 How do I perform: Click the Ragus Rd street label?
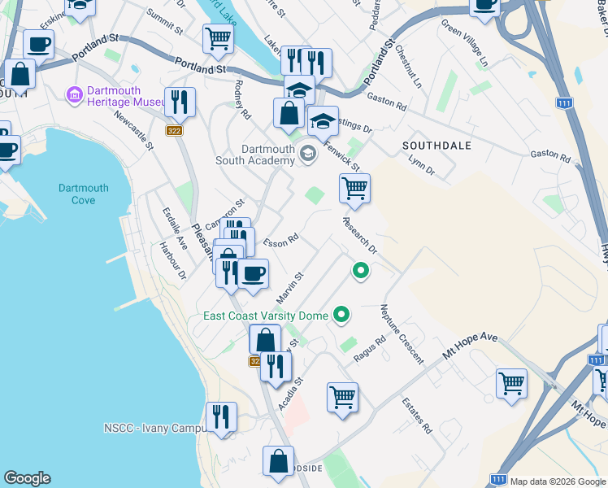click(371, 349)
